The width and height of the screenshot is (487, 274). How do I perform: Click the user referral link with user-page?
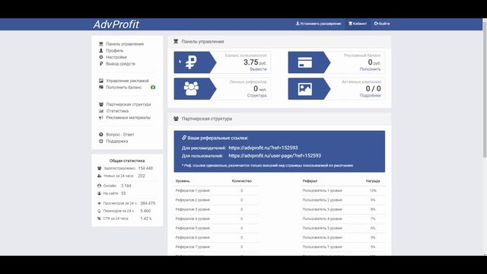[275, 155]
